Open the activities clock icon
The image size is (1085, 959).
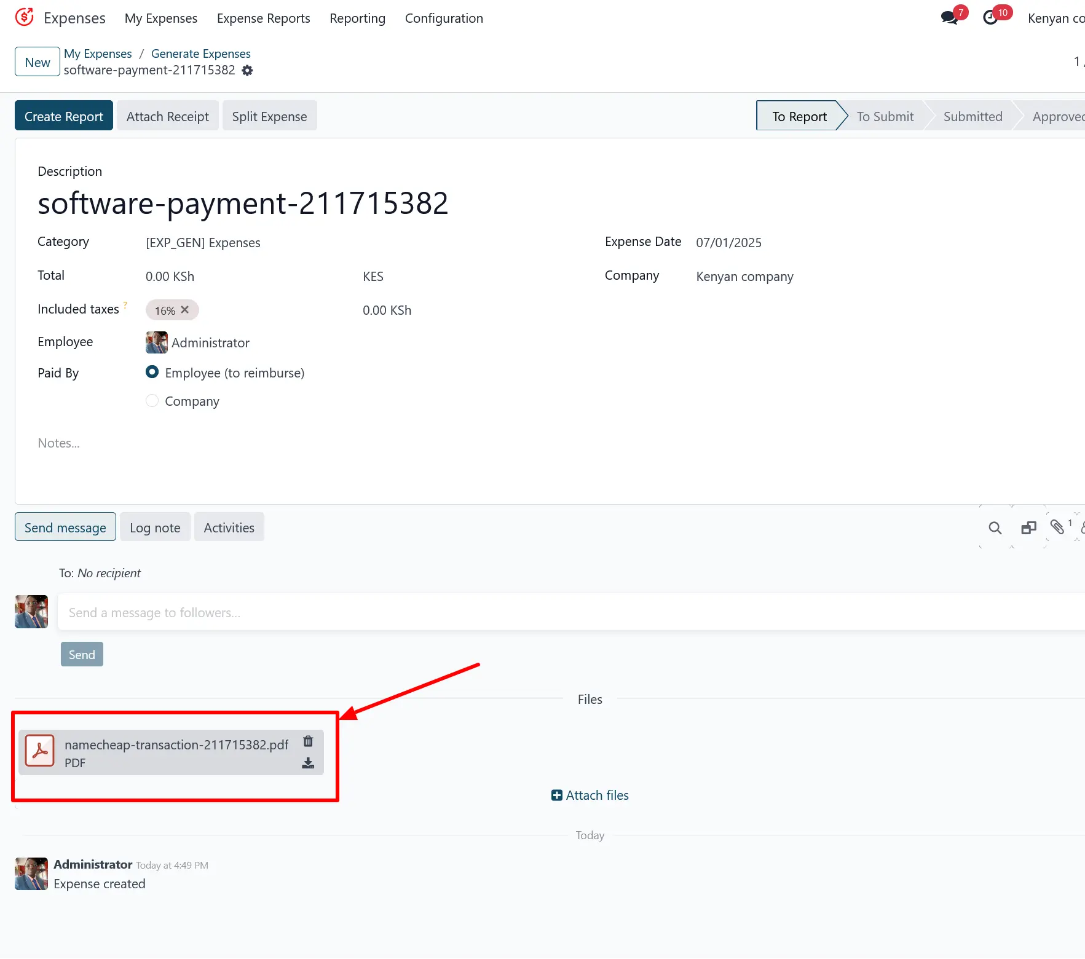(990, 18)
